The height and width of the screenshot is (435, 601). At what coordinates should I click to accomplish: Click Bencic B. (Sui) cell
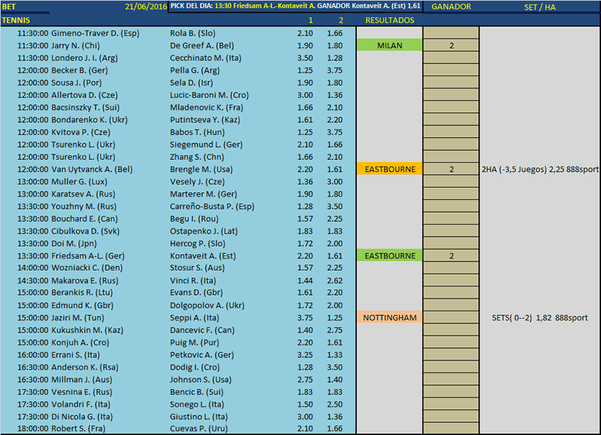point(197,392)
